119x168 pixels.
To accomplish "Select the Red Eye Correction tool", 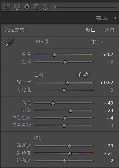I will tap(27, 7).
